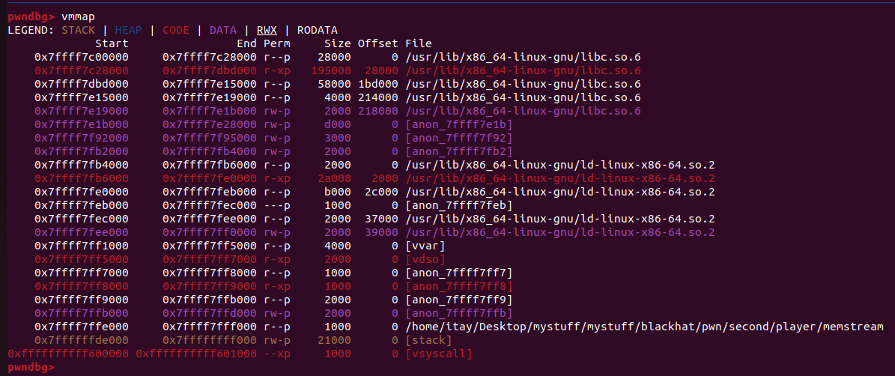Click the offset value 214000
The height and width of the screenshot is (376, 895).
click(x=378, y=97)
